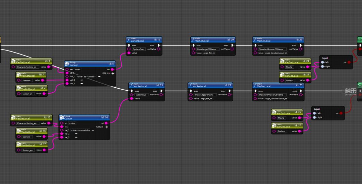Click the value output pin of VarGetLocal id 7
The height and width of the screenshot is (184, 362).
(x=43, y=80)
